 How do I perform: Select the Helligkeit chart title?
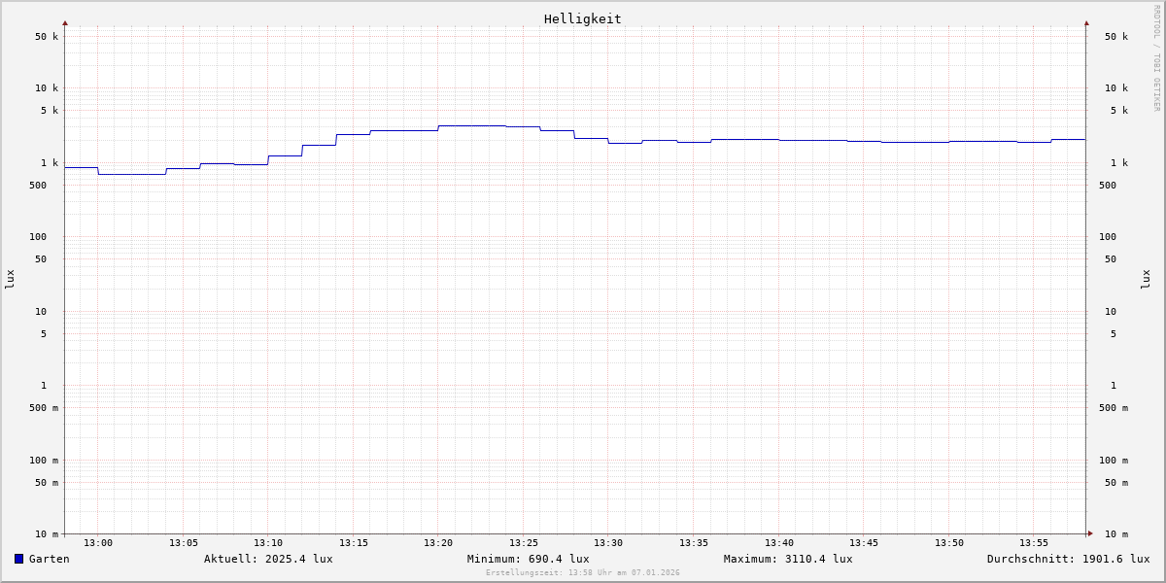pos(582,18)
